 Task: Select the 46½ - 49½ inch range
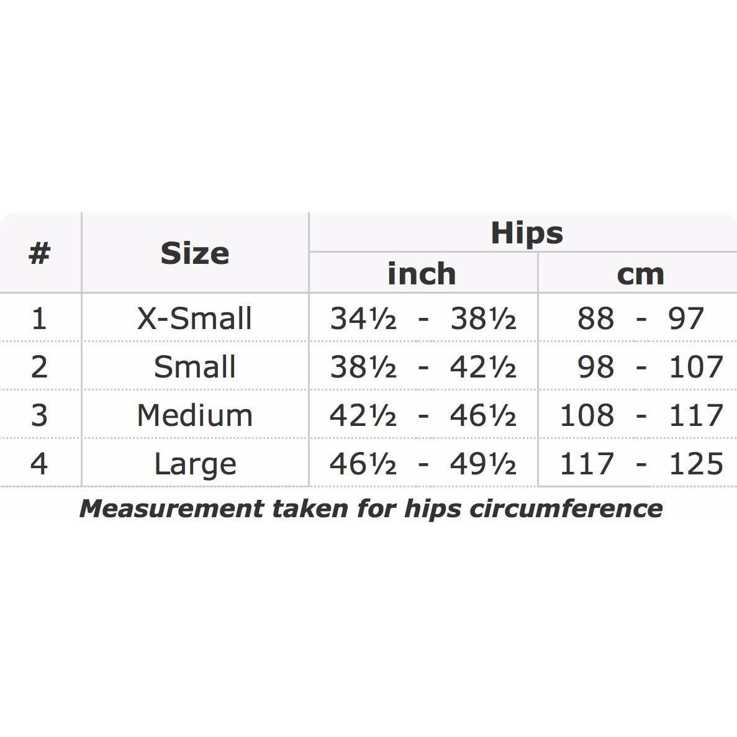tap(423, 464)
